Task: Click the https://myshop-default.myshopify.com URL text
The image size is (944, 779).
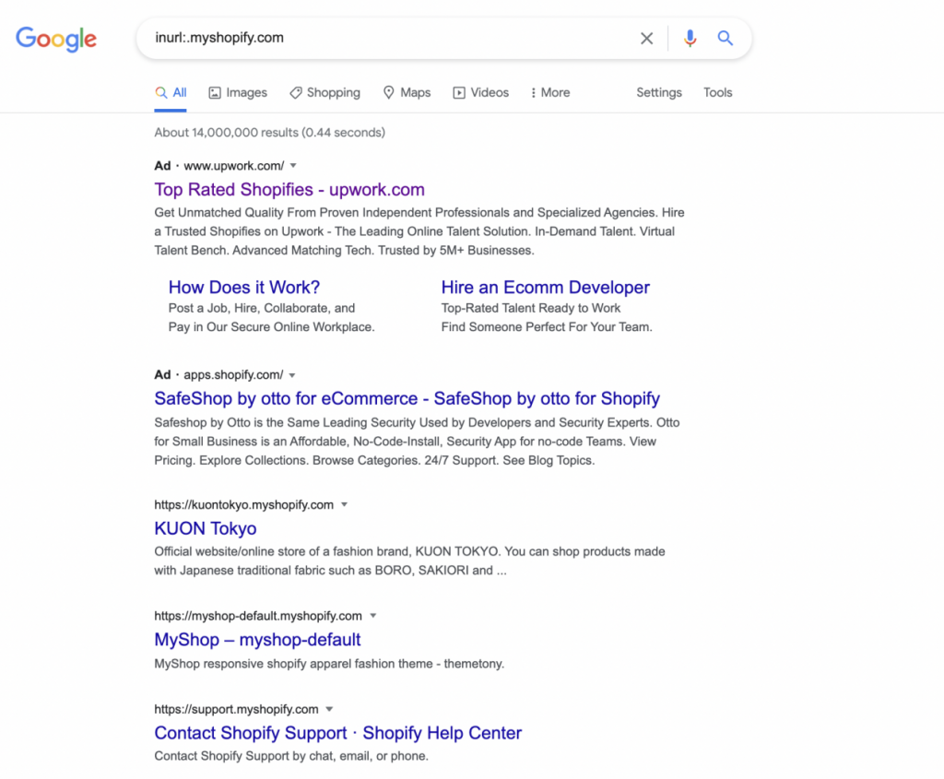Action: click(258, 616)
